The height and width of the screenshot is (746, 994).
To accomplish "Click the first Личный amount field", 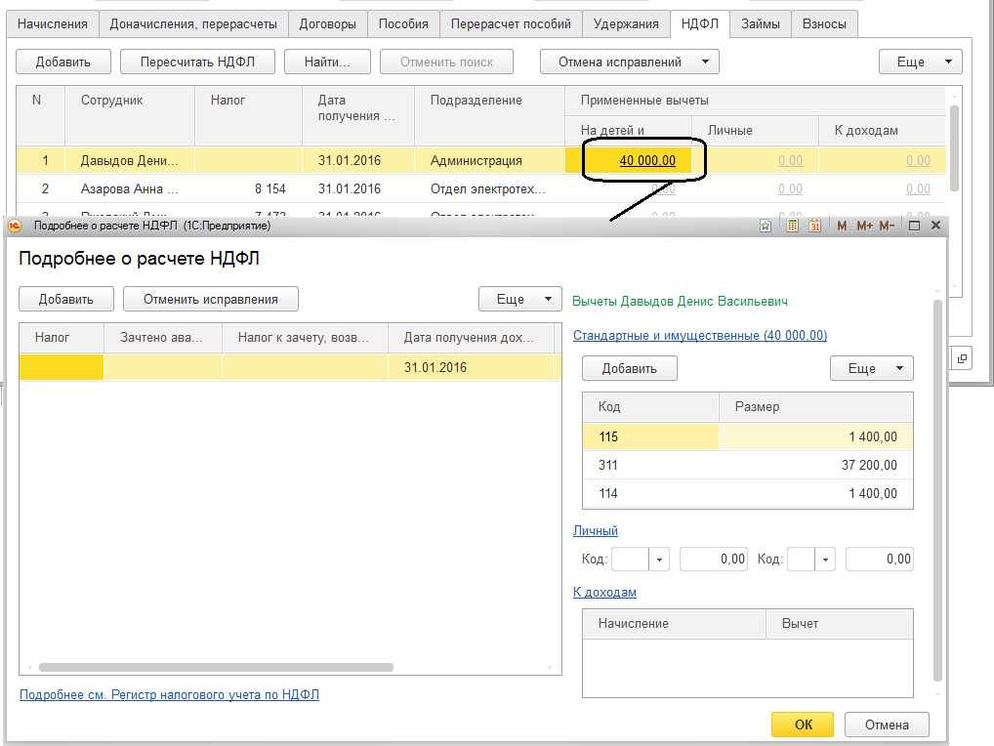I will [x=714, y=559].
